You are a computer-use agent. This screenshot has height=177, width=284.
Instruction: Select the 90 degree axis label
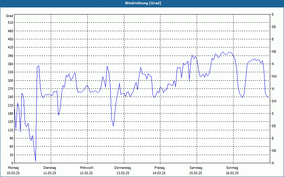pos(11,138)
